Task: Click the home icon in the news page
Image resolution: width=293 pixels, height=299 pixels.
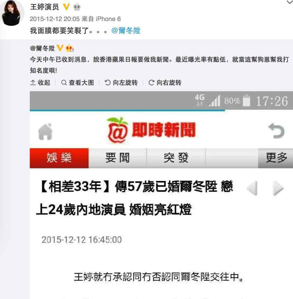Action: [45, 131]
